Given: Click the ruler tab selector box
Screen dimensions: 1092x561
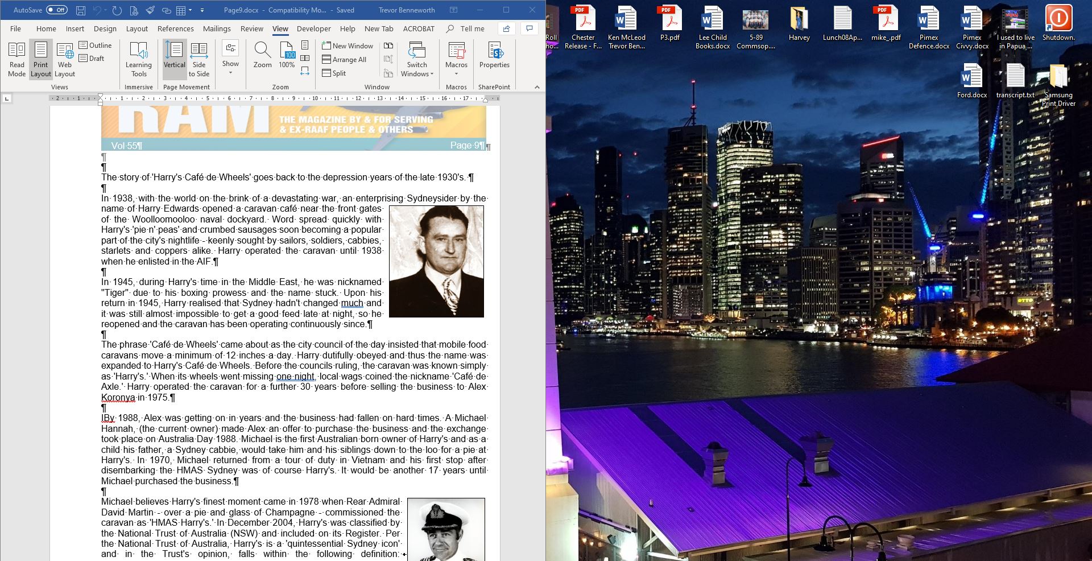Looking at the screenshot, I should pyautogui.click(x=7, y=98).
